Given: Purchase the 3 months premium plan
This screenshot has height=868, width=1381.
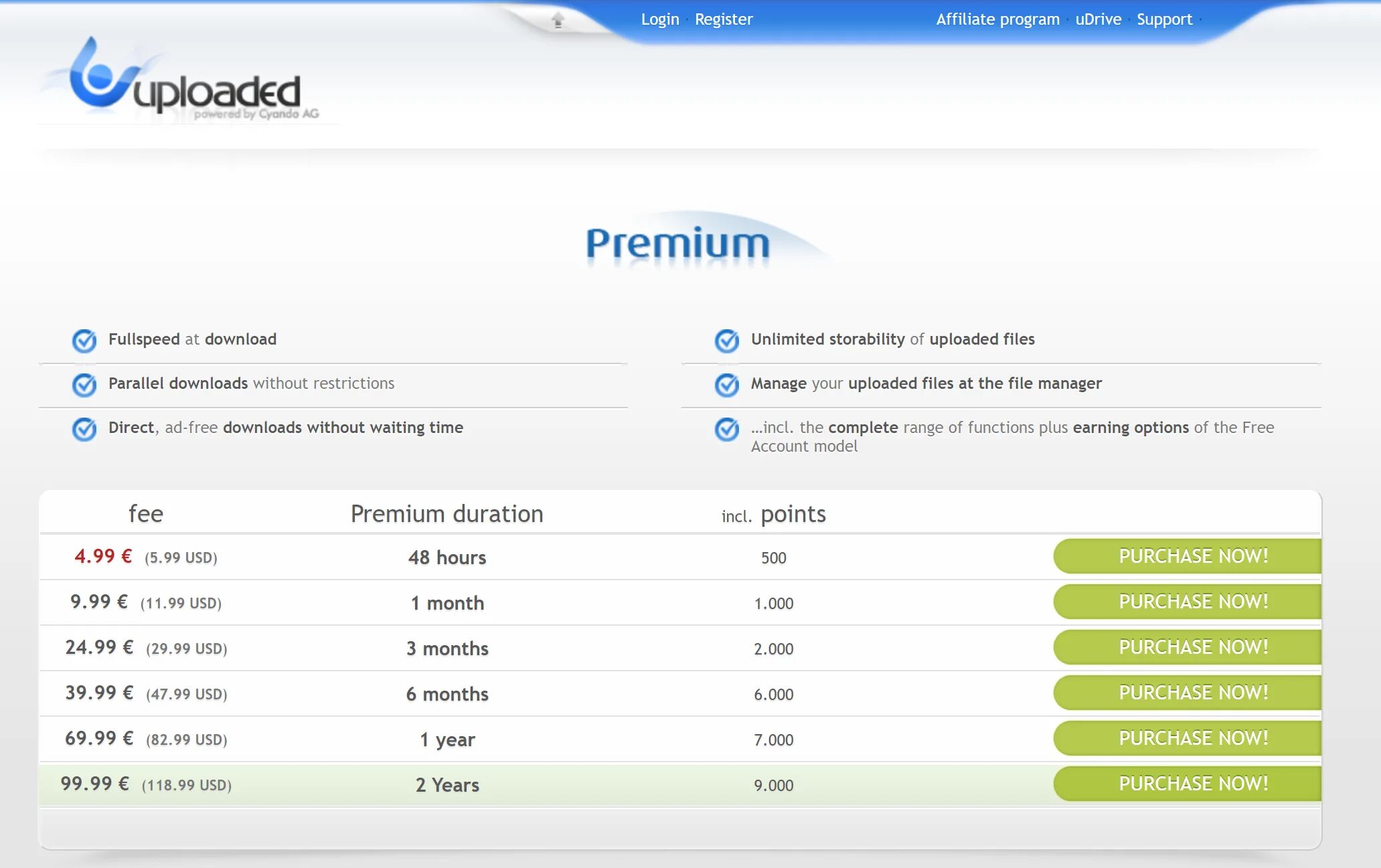Looking at the screenshot, I should point(1192,647).
